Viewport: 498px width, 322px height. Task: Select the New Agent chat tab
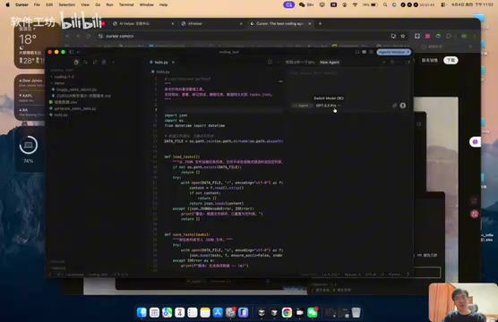330,63
